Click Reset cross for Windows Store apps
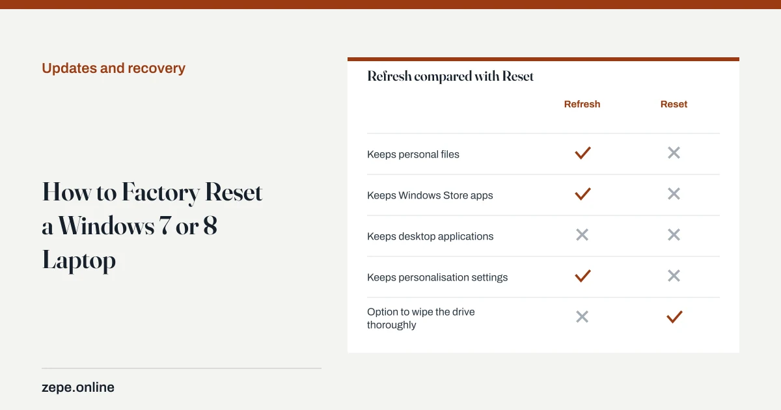Image resolution: width=781 pixels, height=410 pixels. tap(674, 194)
